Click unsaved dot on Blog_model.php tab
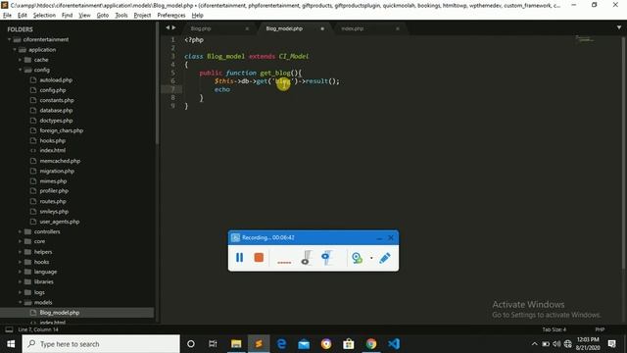 pyautogui.click(x=322, y=28)
